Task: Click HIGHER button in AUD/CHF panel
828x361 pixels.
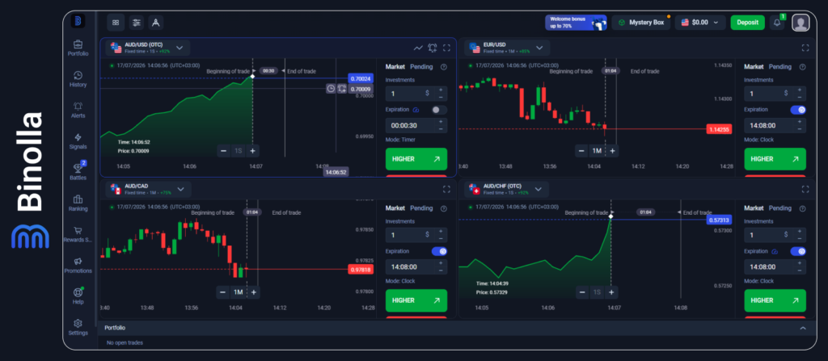Action: click(x=775, y=300)
